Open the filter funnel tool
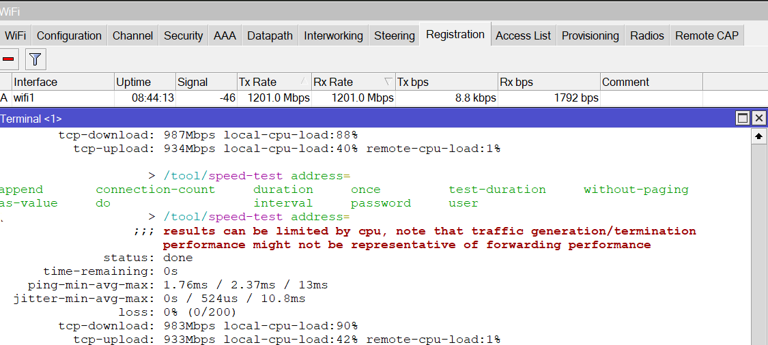This screenshot has height=345, width=768. [35, 59]
